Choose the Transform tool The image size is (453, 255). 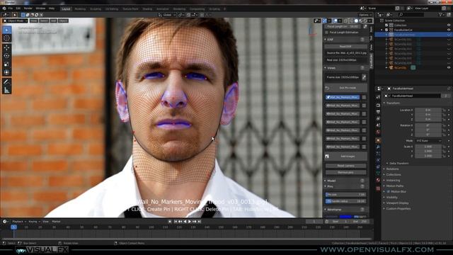[6, 72]
